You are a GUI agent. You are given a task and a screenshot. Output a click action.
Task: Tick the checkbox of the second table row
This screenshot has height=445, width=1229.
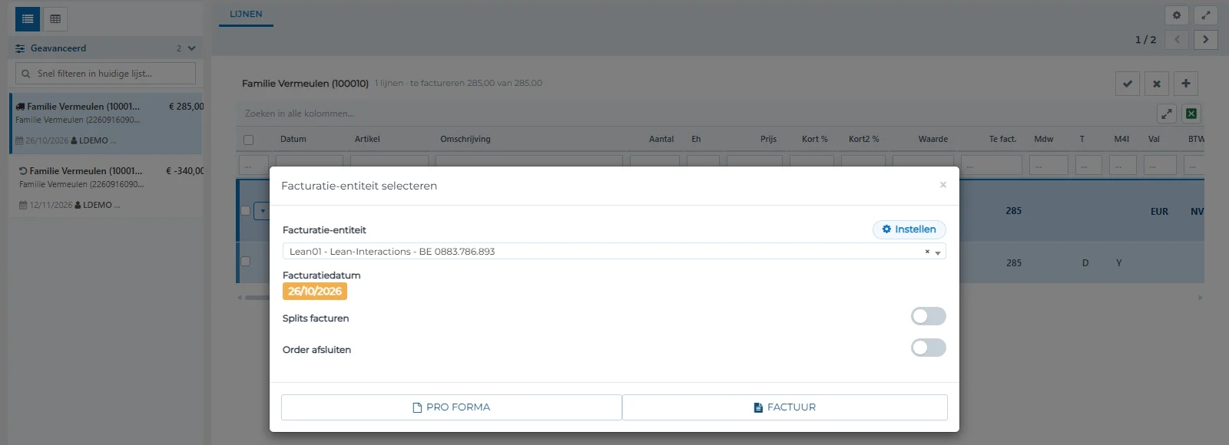tap(246, 261)
